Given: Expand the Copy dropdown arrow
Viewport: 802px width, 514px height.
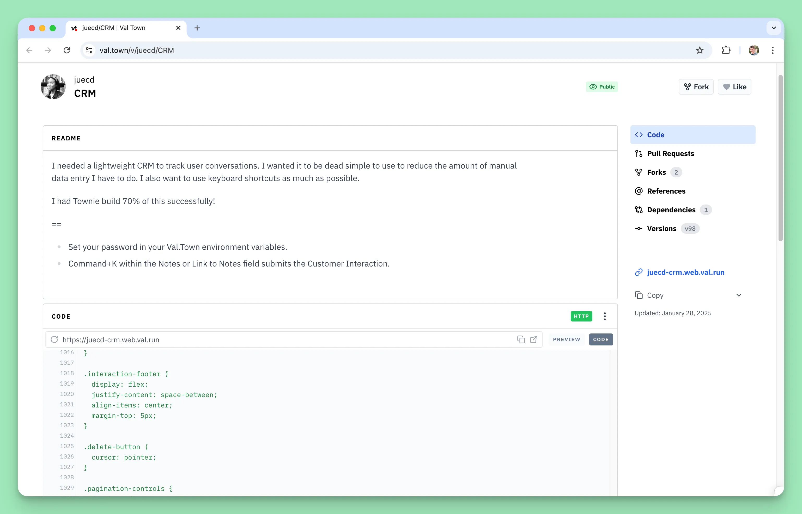Looking at the screenshot, I should [739, 295].
